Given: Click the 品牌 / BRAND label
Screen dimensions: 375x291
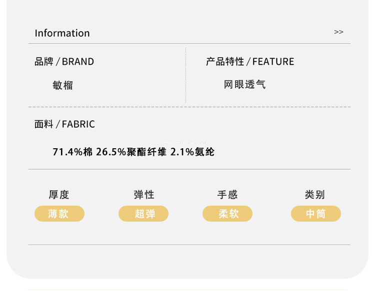Looking at the screenshot, I should coord(64,62).
